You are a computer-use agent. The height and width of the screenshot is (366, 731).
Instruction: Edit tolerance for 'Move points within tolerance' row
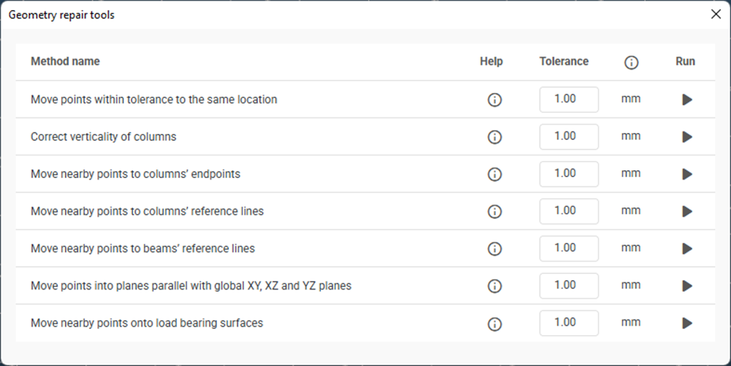[569, 100]
